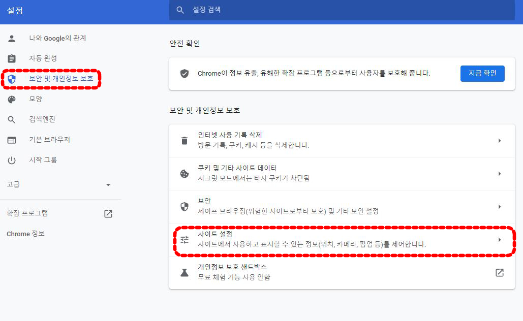Click the search magnifier in 설정 검색 bar
The width and height of the screenshot is (523, 321).
(x=180, y=10)
